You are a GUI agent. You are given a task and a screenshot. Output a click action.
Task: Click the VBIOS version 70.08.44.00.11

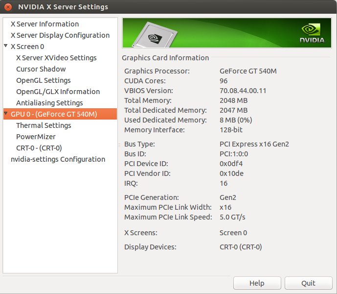243,91
